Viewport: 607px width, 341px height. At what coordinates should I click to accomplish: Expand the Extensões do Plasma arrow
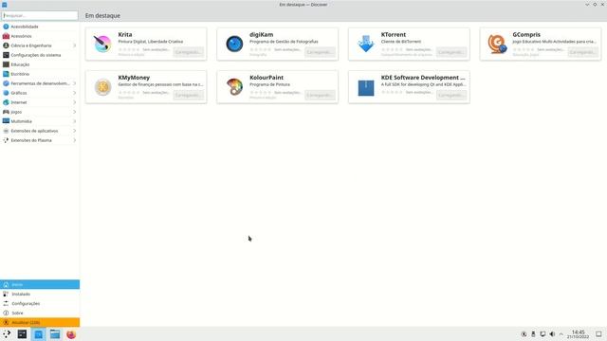tap(74, 140)
